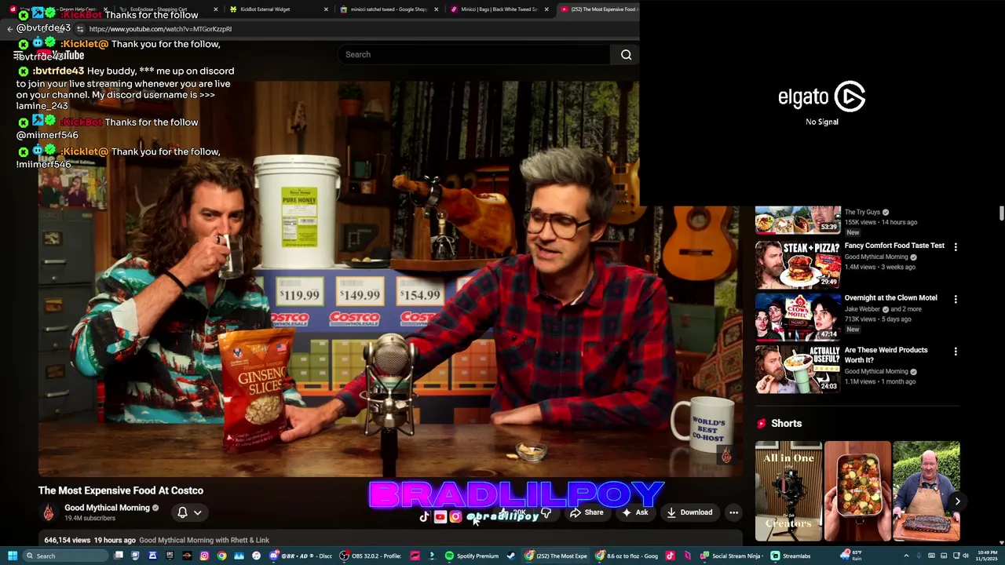Open the Windows Start menu
The image size is (1005, 565).
13,556
